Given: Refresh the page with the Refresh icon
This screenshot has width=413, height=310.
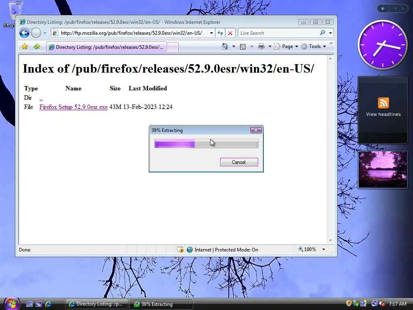Looking at the screenshot, I should [220, 33].
